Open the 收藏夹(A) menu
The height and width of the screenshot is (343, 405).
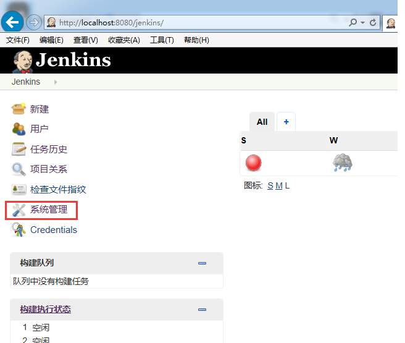coord(124,40)
